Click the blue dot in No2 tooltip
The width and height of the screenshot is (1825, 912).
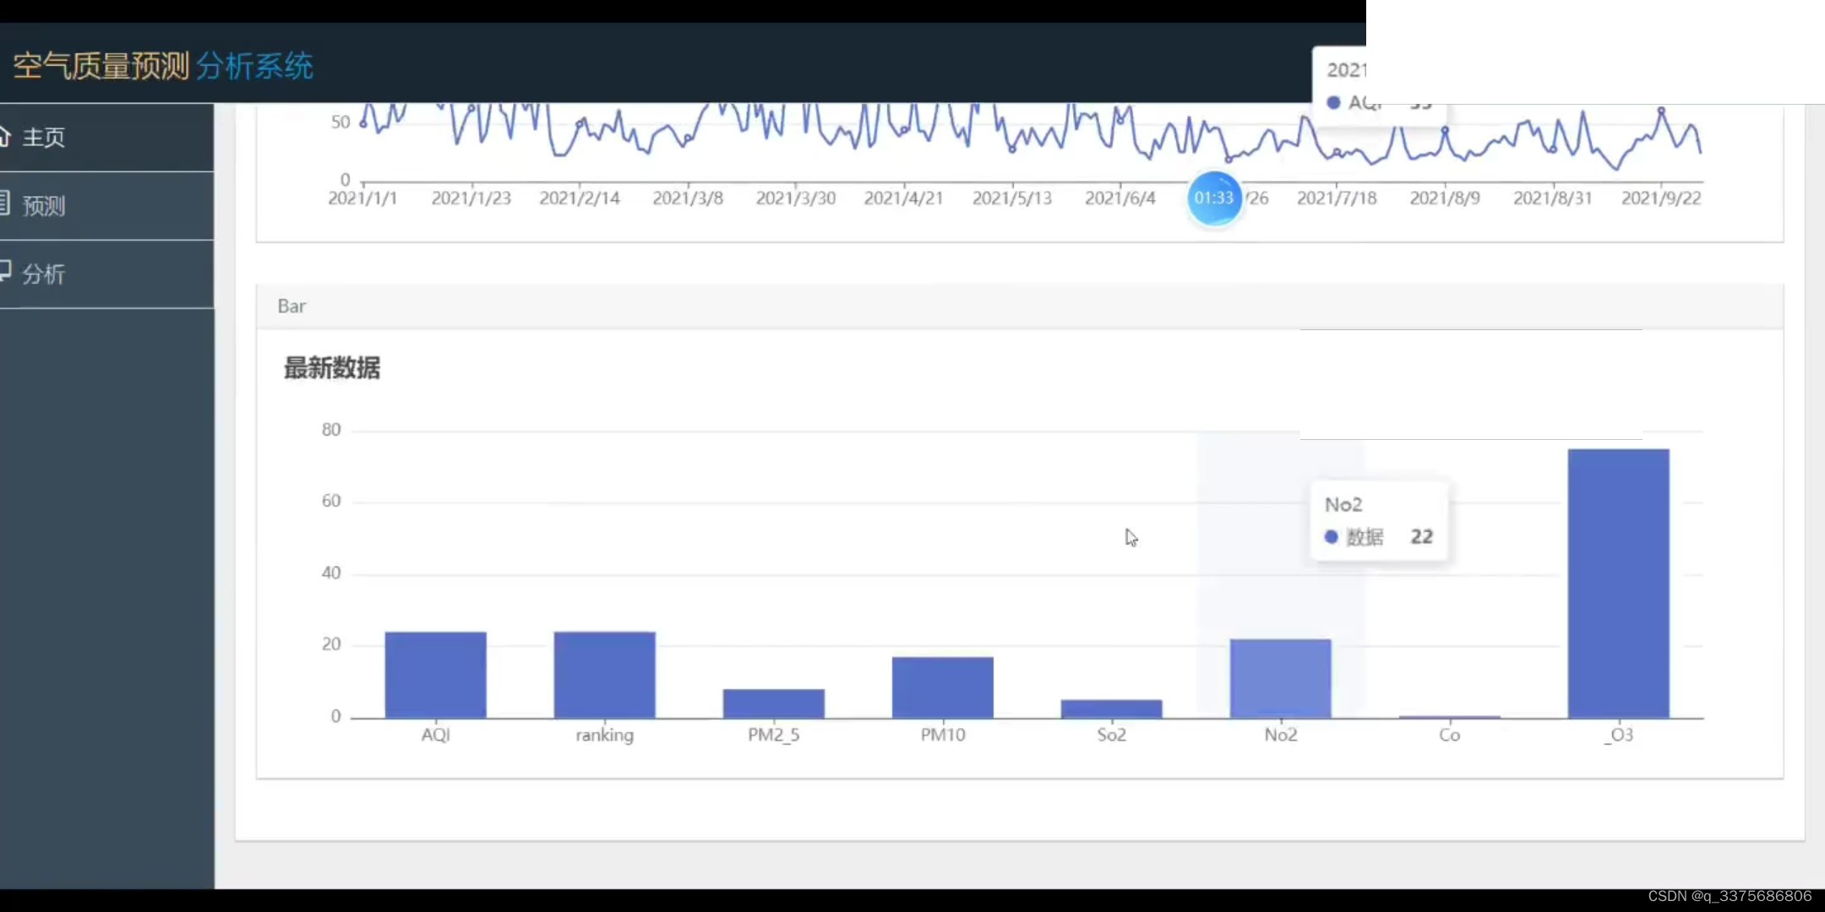click(1332, 537)
